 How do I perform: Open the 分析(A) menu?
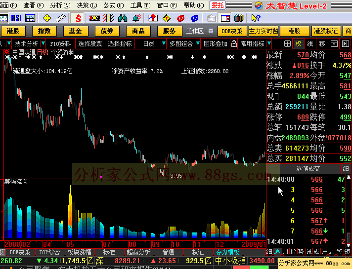point(60,5)
